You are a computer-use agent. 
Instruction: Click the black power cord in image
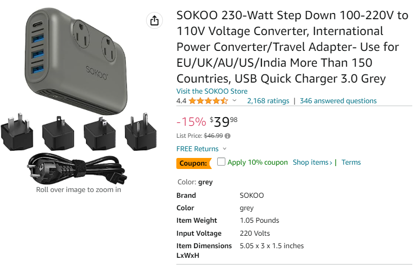click(x=77, y=168)
